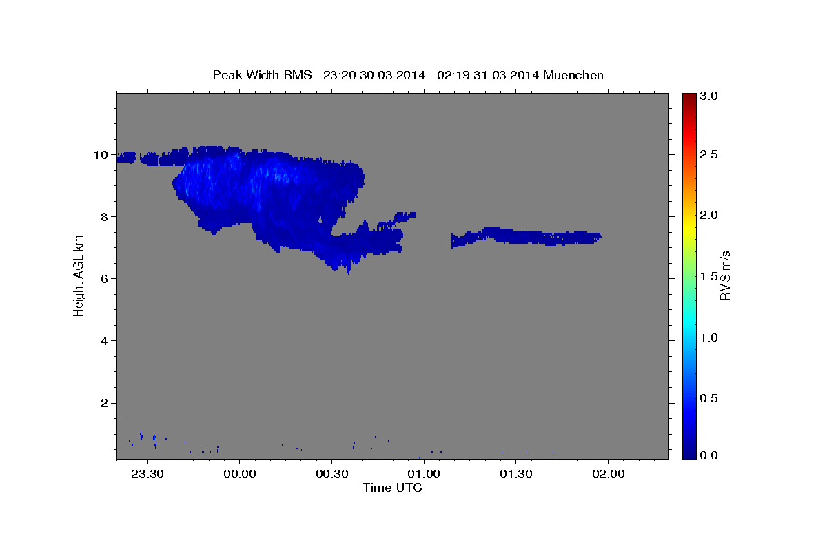The width and height of the screenshot is (827, 551).
Task: Click the height tick label 4
Action: (x=105, y=341)
